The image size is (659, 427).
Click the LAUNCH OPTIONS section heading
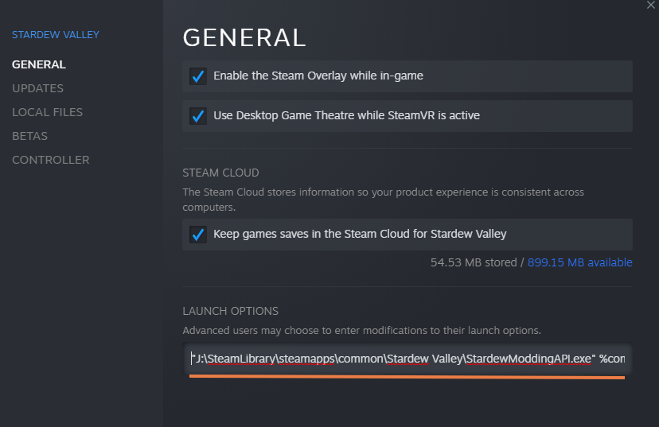(230, 311)
